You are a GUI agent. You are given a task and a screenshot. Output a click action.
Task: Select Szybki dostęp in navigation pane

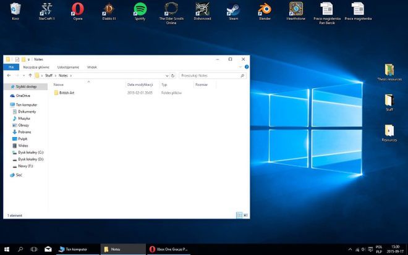[x=25, y=86]
